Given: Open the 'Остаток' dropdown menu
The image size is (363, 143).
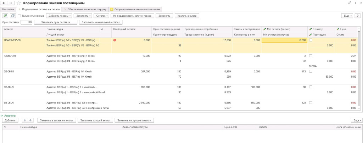Looking at the screenshot, I should [x=102, y=16].
